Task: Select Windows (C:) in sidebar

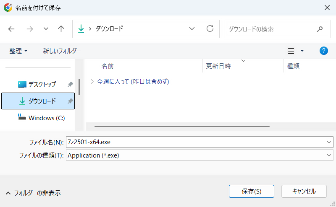Action: pyautogui.click(x=46, y=118)
